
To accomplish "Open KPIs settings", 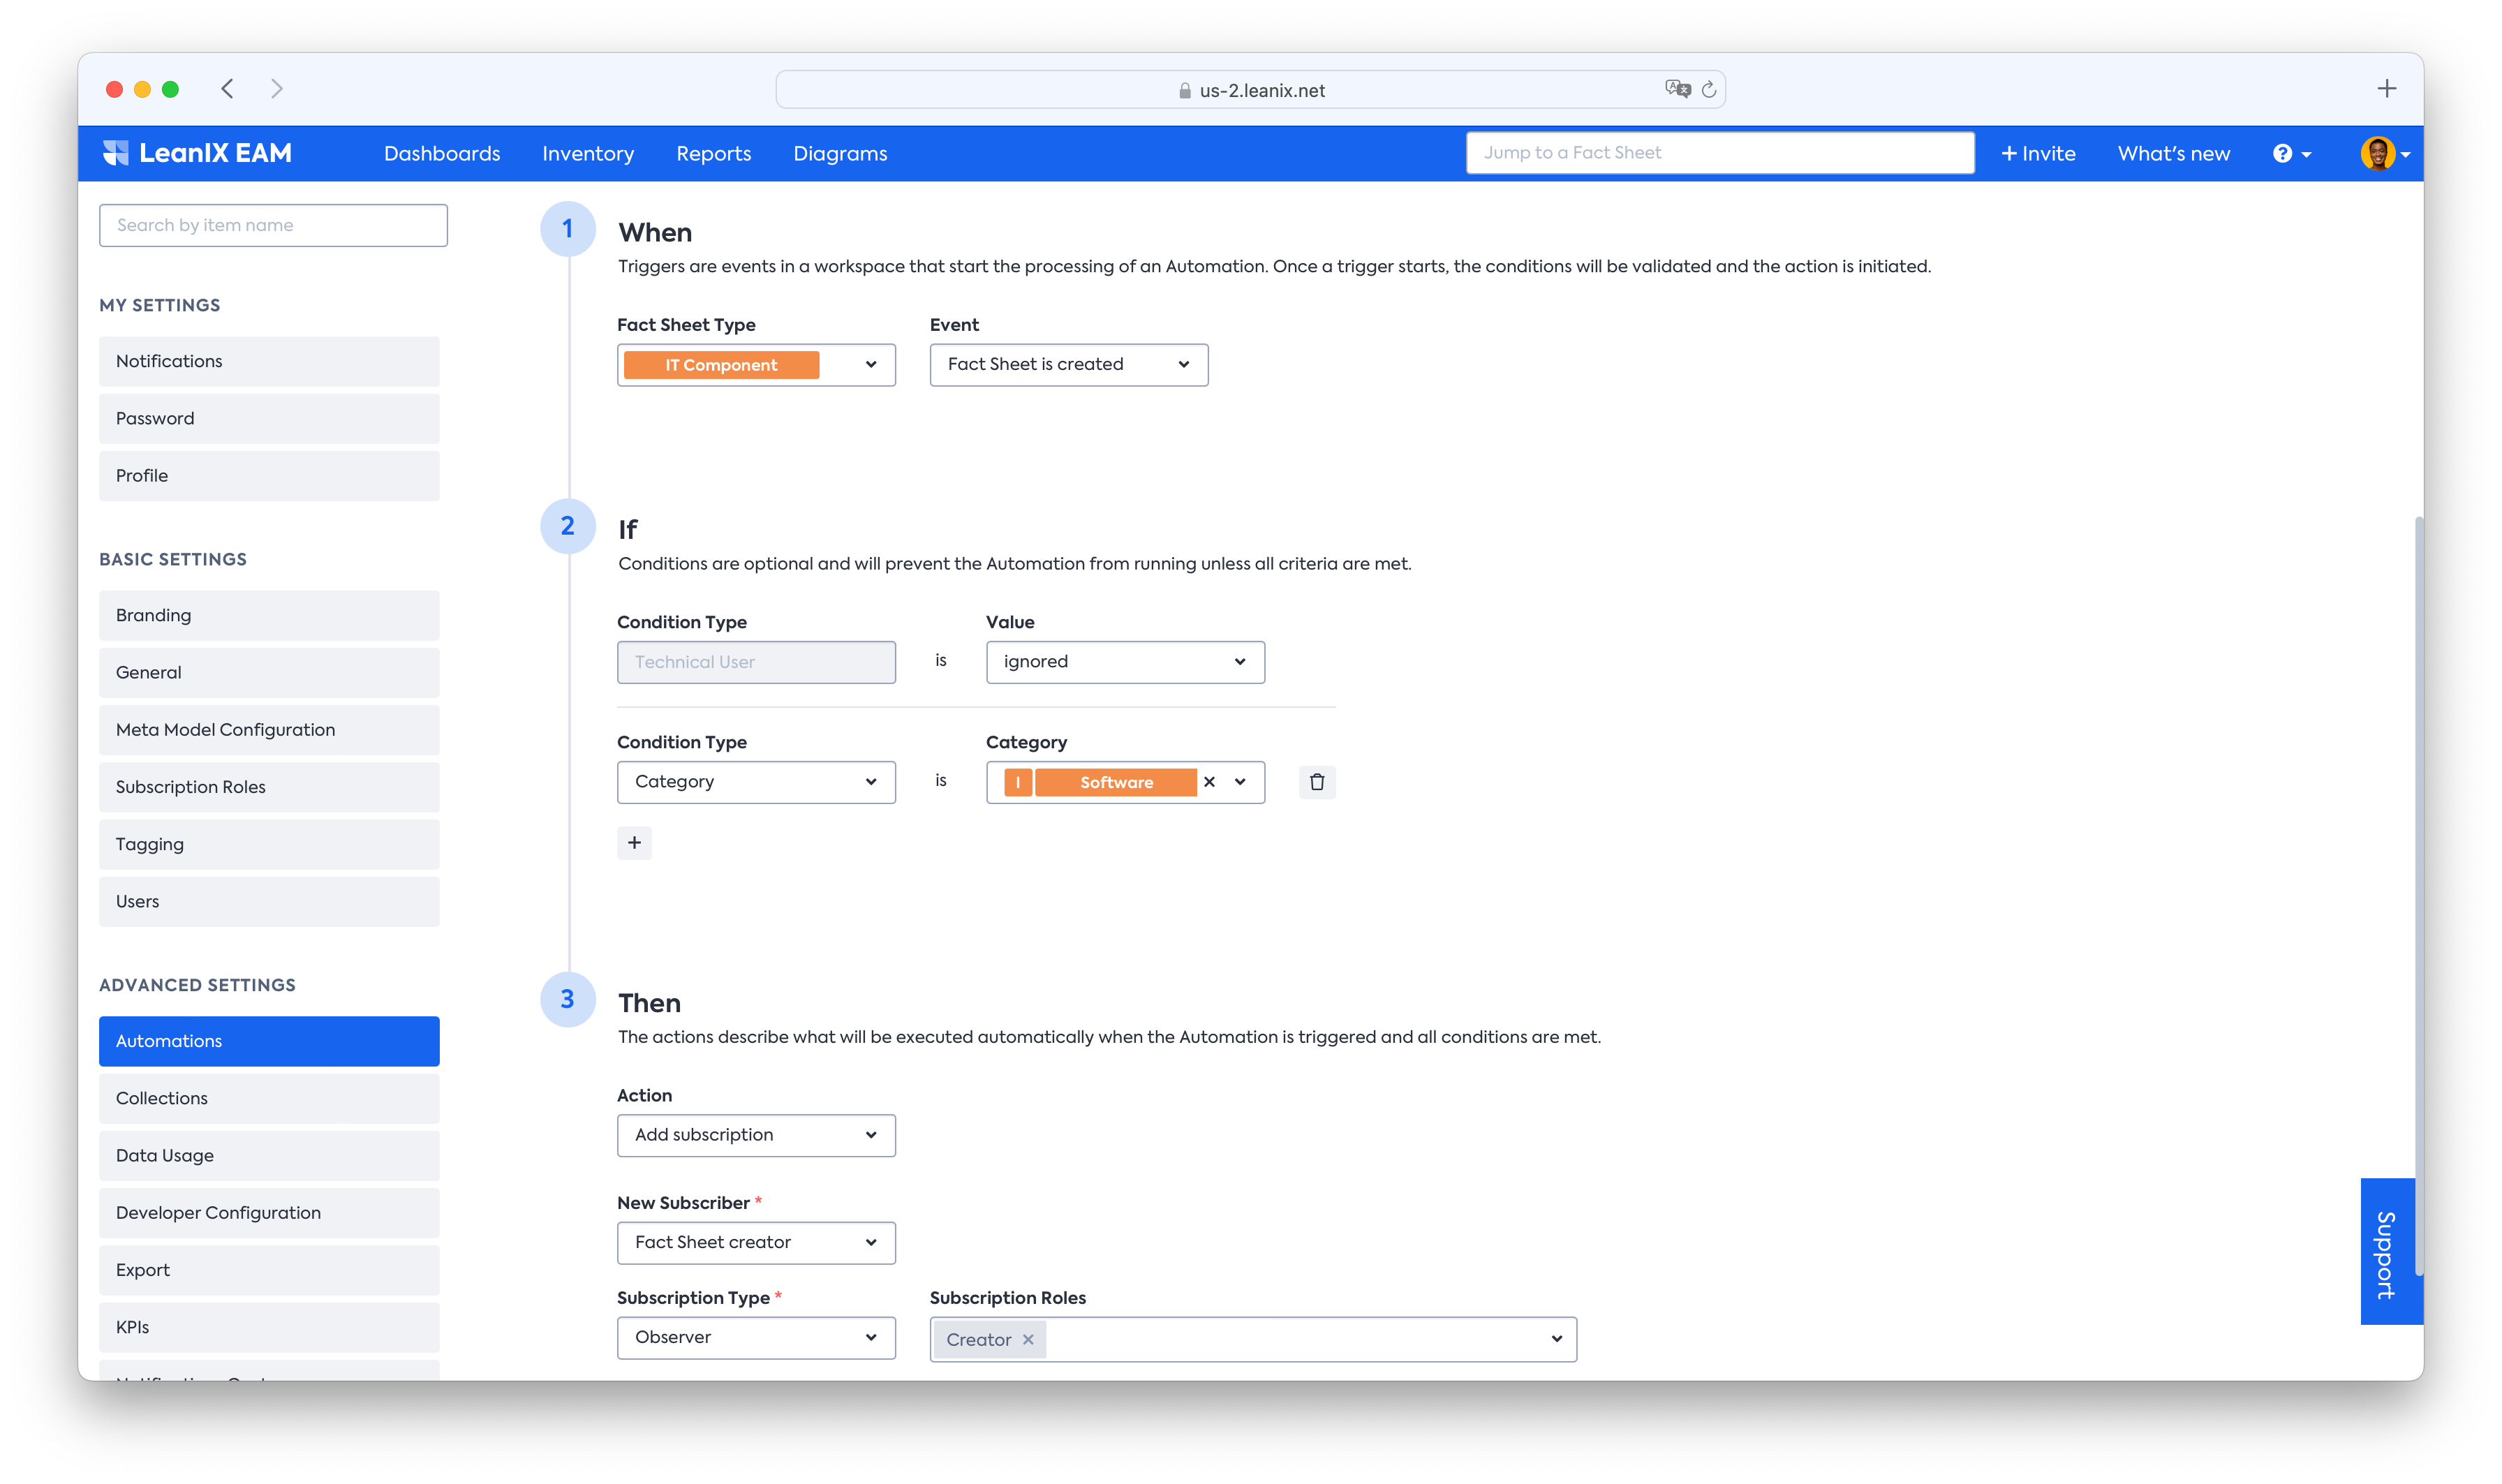I will 269,1328.
